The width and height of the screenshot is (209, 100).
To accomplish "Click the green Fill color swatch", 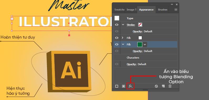I will click(x=140, y=44).
